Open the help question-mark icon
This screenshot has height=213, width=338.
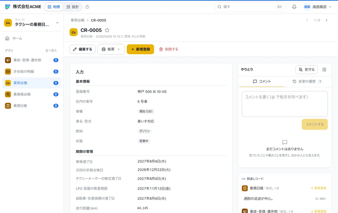click(87, 7)
